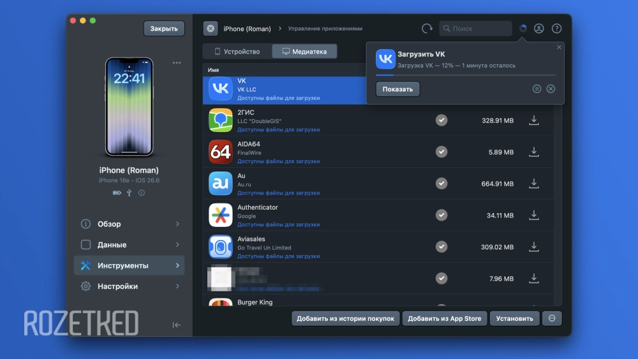This screenshot has width=638, height=359.
Task: Click the AIDA64 app icon
Action: pos(221,152)
